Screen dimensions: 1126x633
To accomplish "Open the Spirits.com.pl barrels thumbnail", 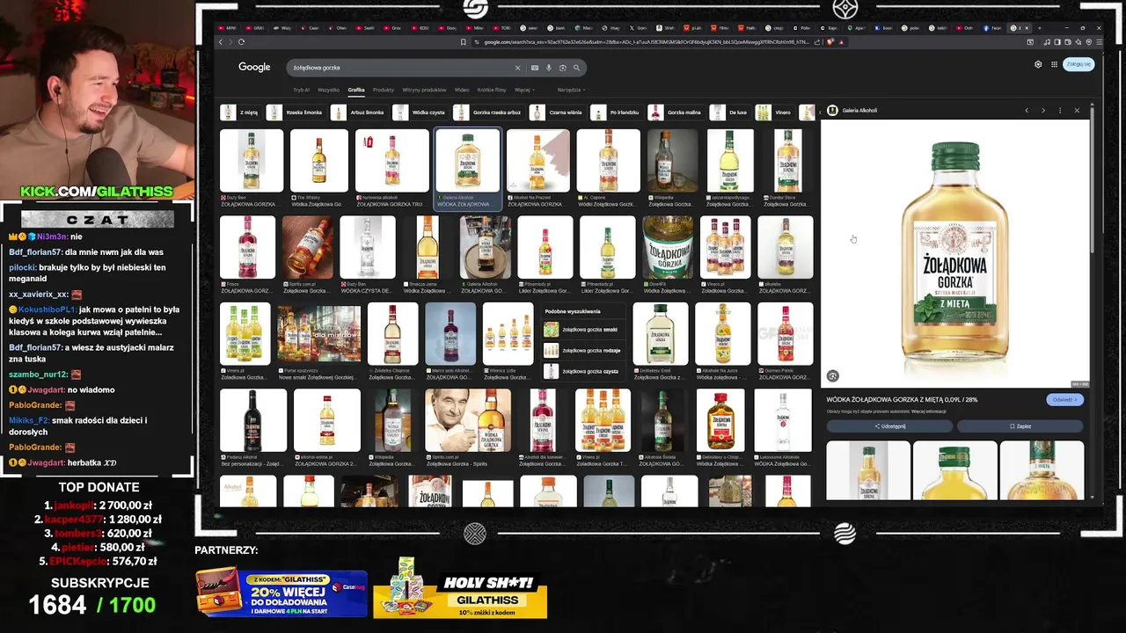I will coord(308,247).
